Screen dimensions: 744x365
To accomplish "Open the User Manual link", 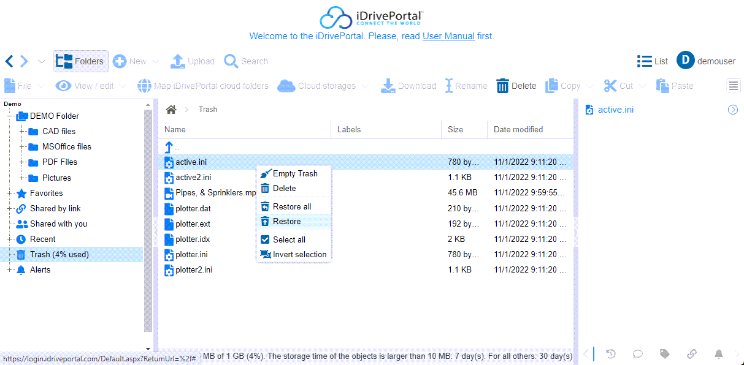I will [448, 36].
